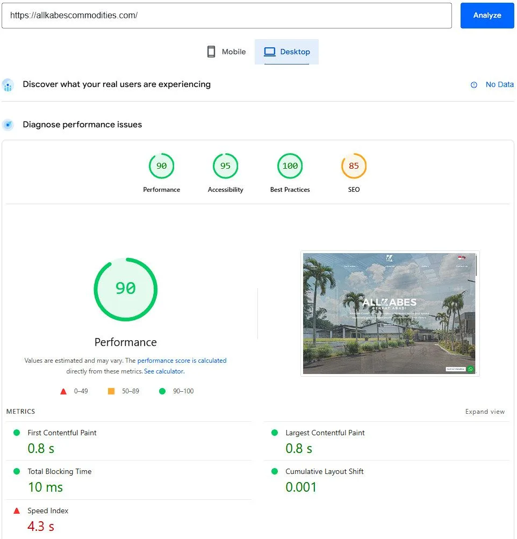Click the Desktop monitor icon

[270, 52]
